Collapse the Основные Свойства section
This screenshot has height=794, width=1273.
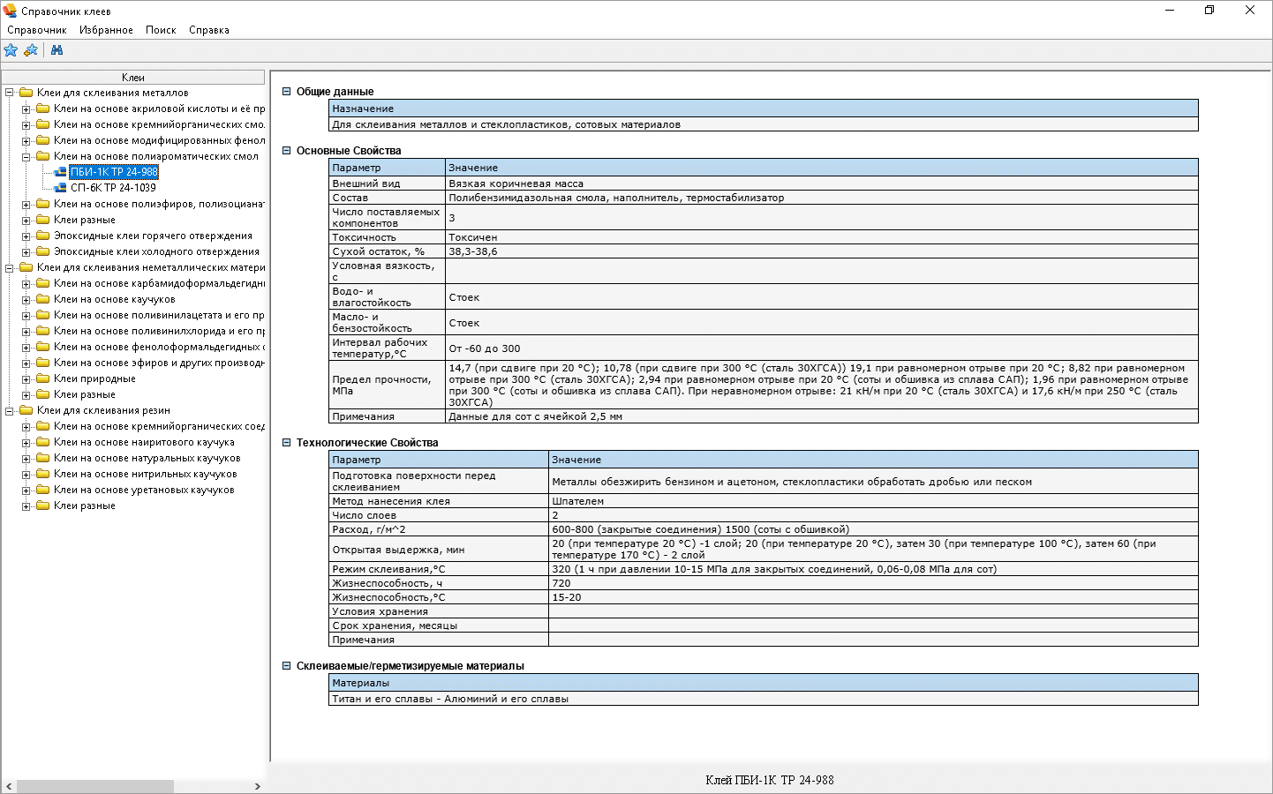click(x=286, y=151)
